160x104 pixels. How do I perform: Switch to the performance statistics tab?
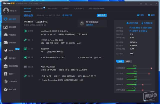pyautogui.click(x=65, y=9)
